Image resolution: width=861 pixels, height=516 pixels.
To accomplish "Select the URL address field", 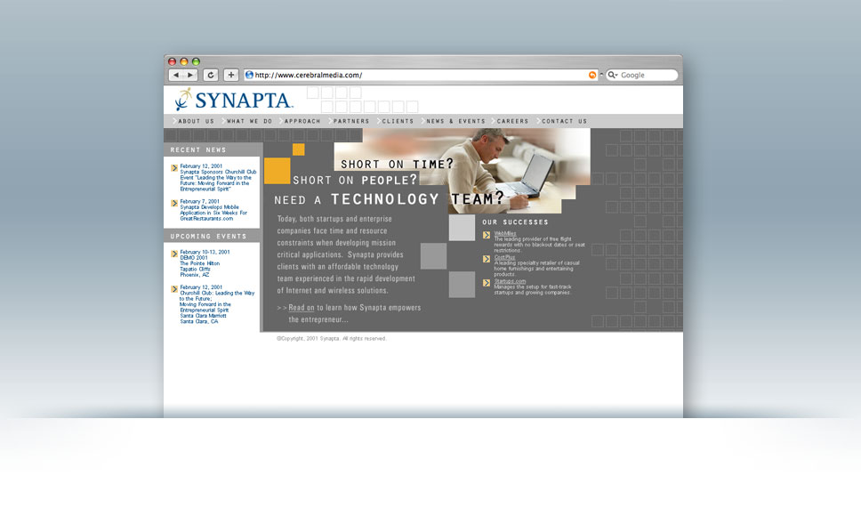I will (x=420, y=76).
